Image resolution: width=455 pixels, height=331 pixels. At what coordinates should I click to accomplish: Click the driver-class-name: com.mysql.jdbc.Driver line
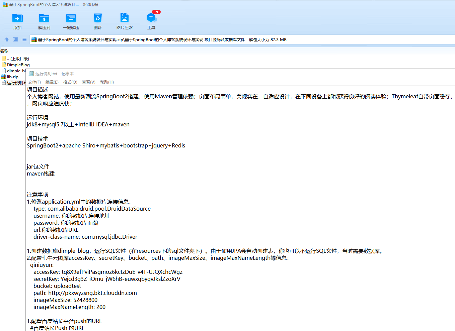pos(85,237)
